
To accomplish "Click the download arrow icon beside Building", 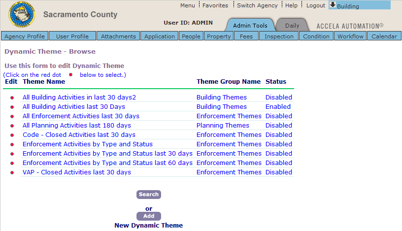I will [333, 5].
